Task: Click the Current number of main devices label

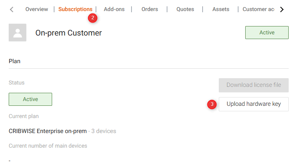Action: point(48,146)
